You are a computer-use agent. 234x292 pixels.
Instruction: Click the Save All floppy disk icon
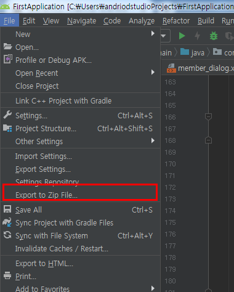click(7, 209)
